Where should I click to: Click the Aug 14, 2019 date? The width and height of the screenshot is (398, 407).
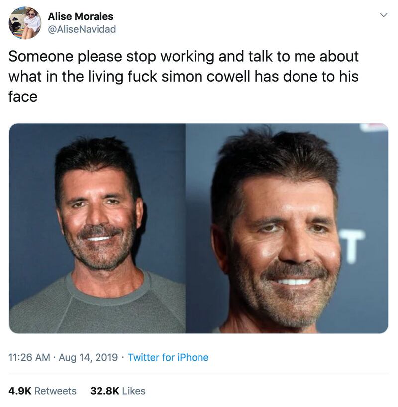[89, 357]
